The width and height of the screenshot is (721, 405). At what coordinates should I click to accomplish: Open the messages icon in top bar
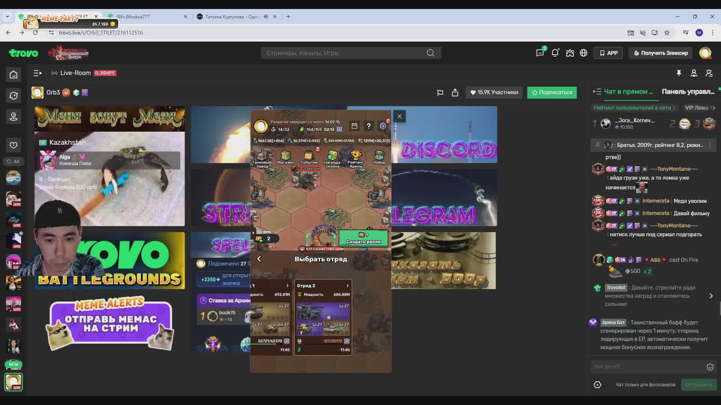click(540, 53)
